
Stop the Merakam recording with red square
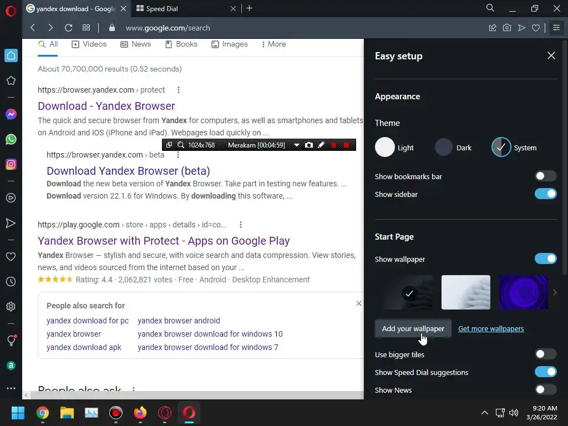pyautogui.click(x=346, y=145)
